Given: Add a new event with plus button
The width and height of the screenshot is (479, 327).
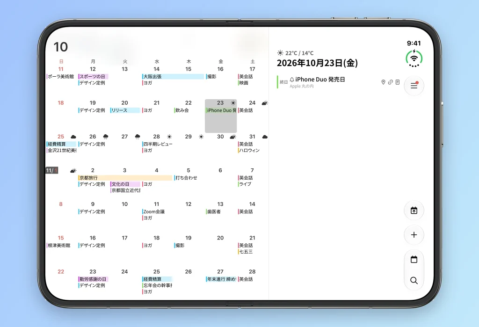Looking at the screenshot, I should (x=414, y=235).
